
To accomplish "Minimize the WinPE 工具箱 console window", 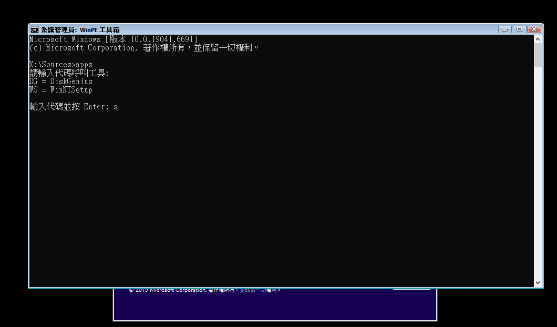I will (x=505, y=29).
